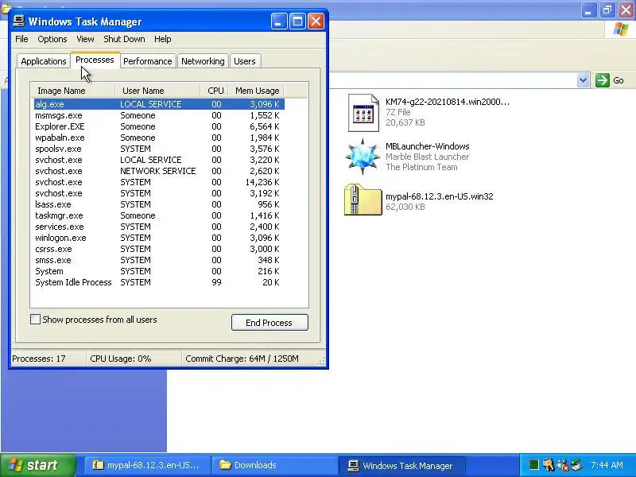Screen dimensions: 636x477
Task: Open the View menu
Action: [85, 39]
